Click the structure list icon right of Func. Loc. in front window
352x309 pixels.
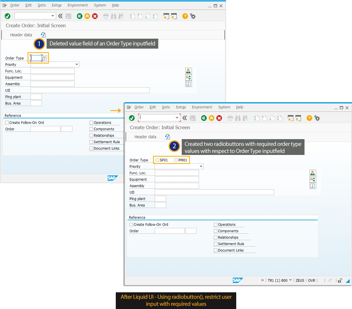[x=313, y=173]
